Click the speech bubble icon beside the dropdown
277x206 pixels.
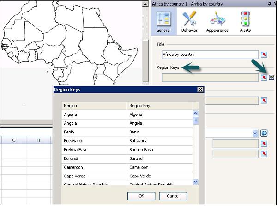coord(264,133)
